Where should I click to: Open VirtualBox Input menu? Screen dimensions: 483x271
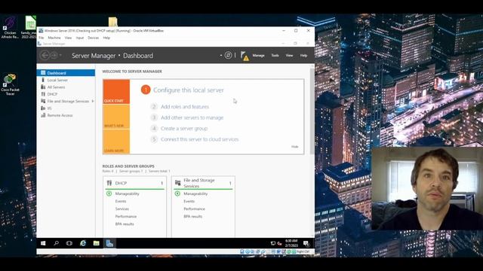point(80,38)
